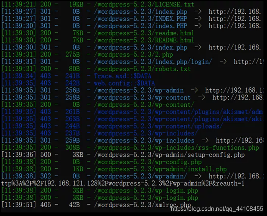Click the 241B size value
267x216 pixels.
tap(73, 76)
